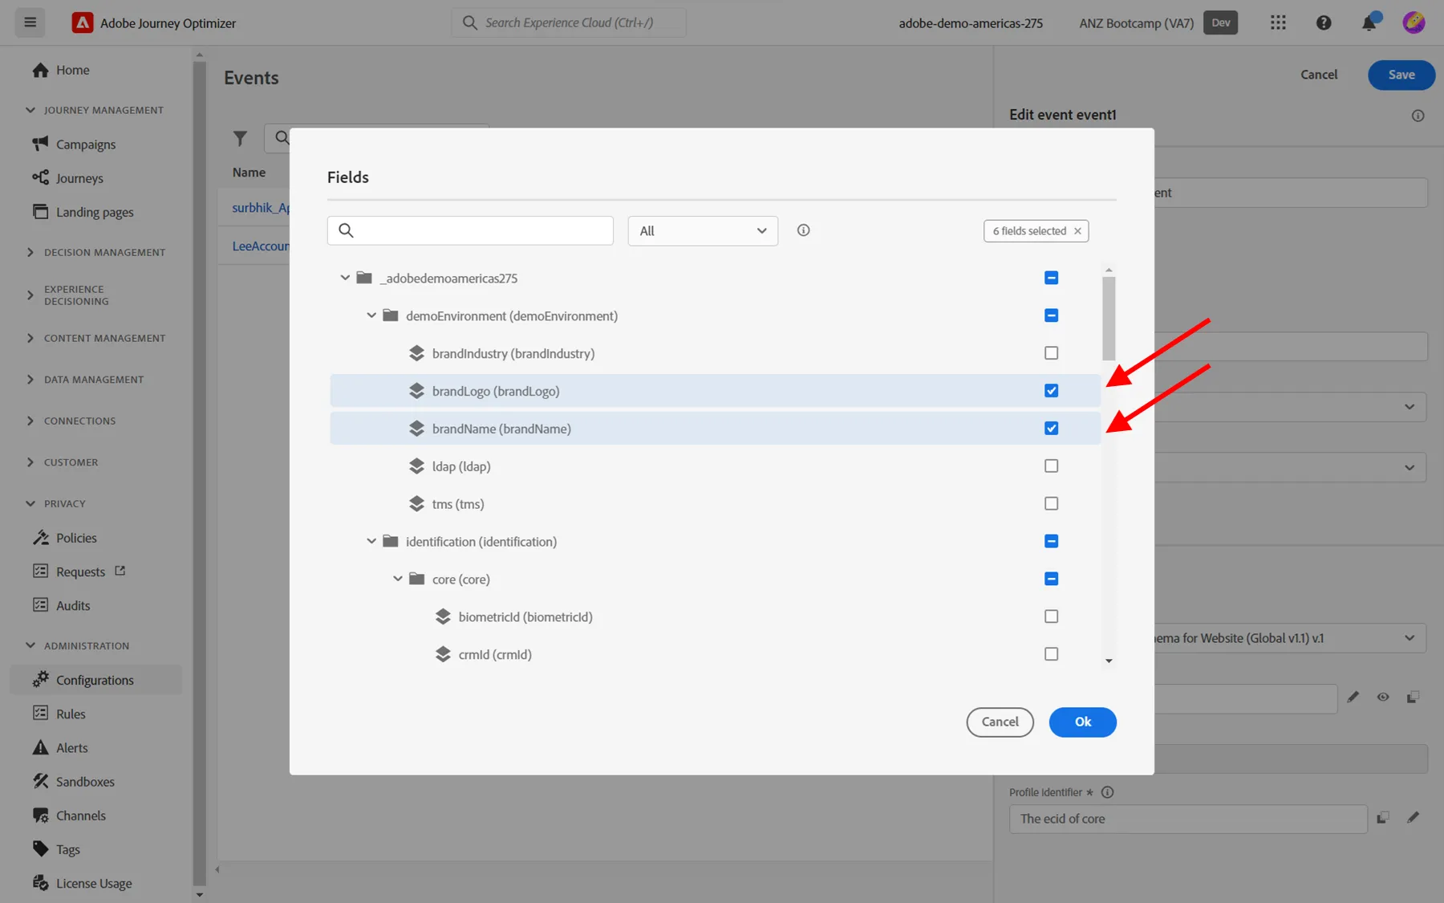Viewport: 1444px width, 903px height.
Task: Check the ldap checkbox
Action: click(x=1051, y=466)
